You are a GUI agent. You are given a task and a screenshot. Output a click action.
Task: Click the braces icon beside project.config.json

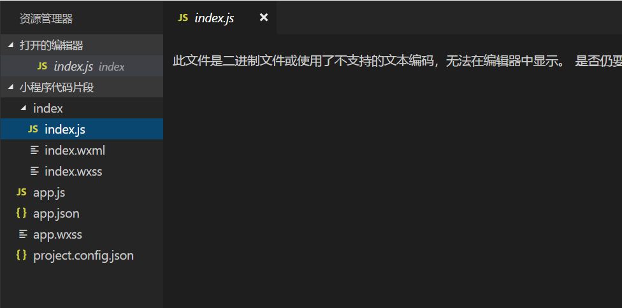tap(22, 255)
